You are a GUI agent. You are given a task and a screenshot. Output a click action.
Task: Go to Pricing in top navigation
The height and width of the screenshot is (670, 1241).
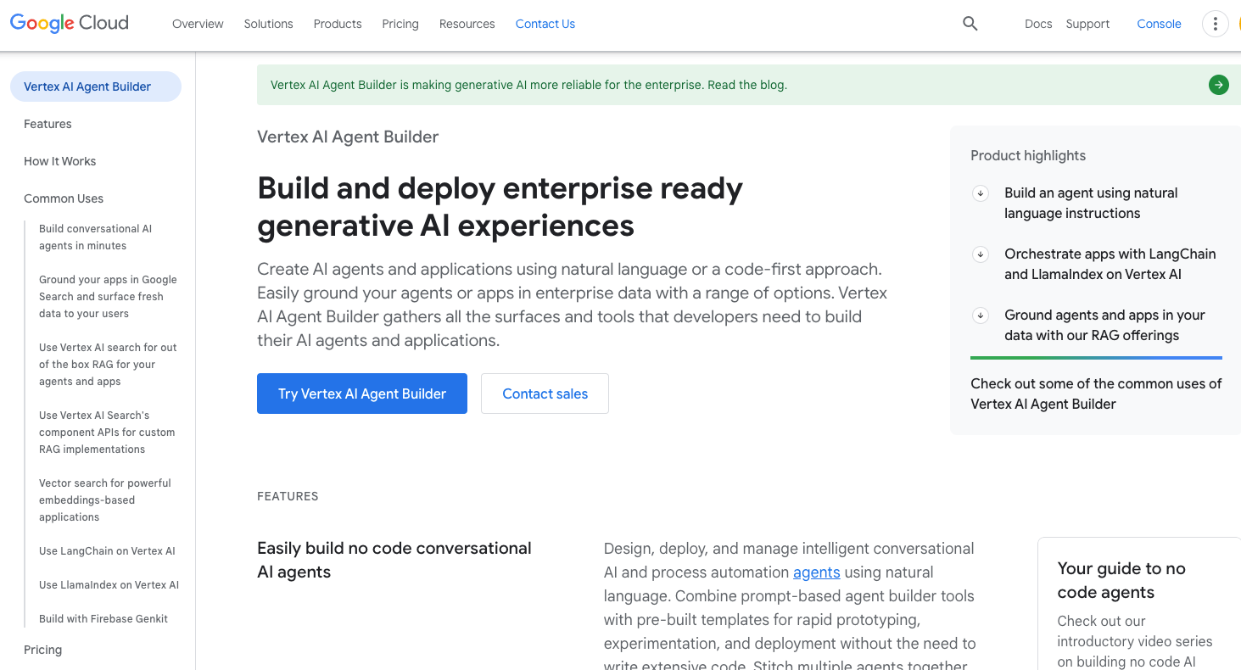400,24
